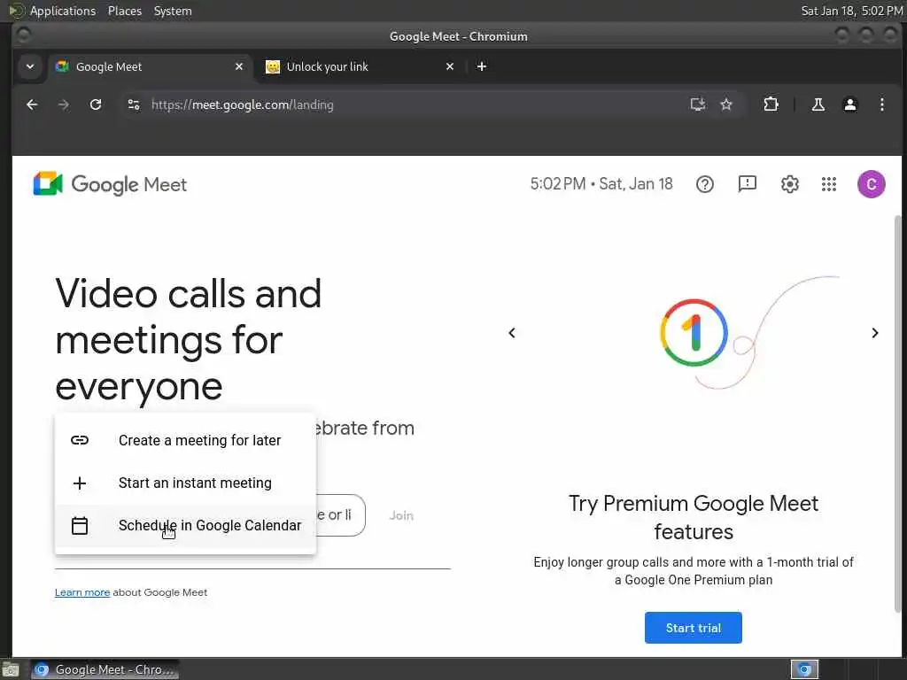Viewport: 907px width, 680px height.
Task: Open the System menu
Action: coord(173,11)
